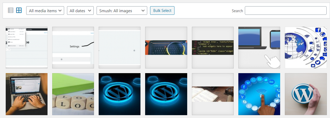Screen dimensions: 330x118
Task: Focus the media Search field
Action: click(x=286, y=11)
